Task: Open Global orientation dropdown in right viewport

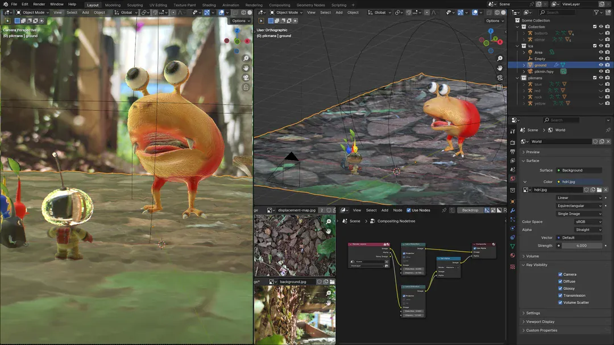Action: tap(379, 13)
